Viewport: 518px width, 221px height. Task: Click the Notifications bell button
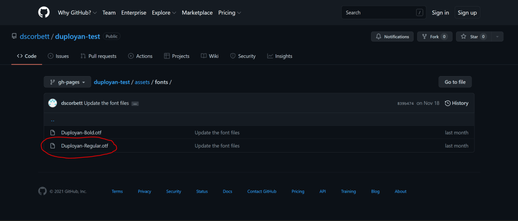click(x=392, y=36)
